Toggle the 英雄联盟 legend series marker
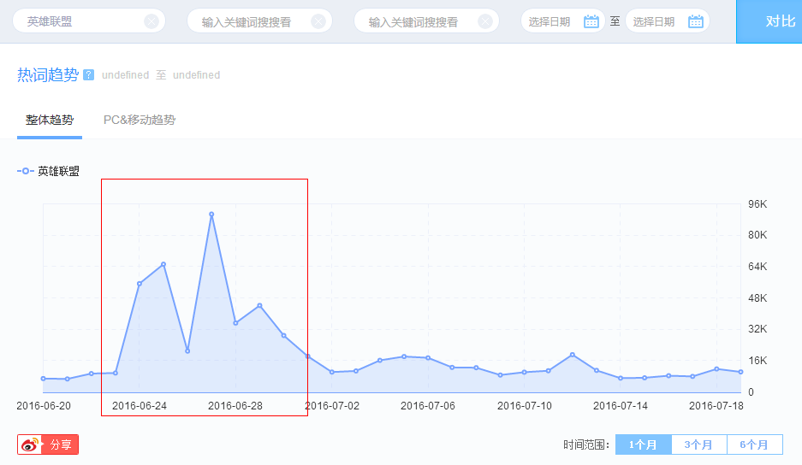 (x=25, y=171)
